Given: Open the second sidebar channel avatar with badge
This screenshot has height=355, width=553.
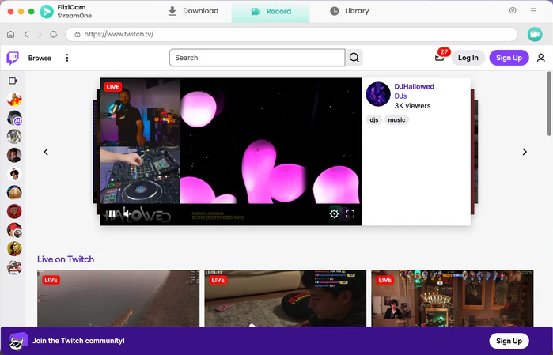Looking at the screenshot, I should click(14, 118).
